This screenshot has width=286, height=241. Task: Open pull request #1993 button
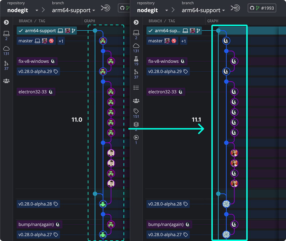tap(262, 8)
